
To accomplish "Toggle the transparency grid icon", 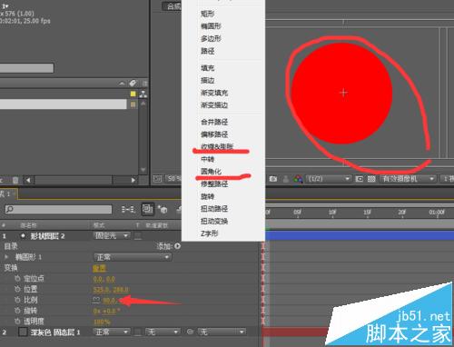I will coord(371,179).
